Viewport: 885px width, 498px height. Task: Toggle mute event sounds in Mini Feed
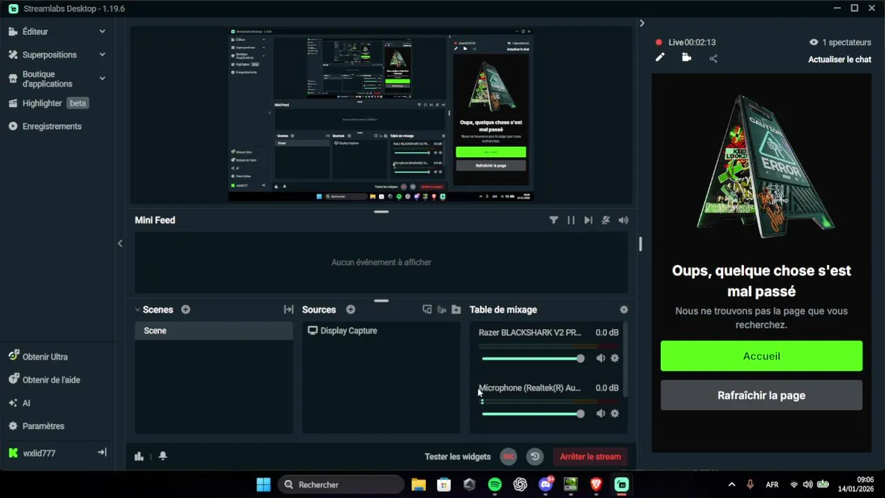(x=606, y=220)
